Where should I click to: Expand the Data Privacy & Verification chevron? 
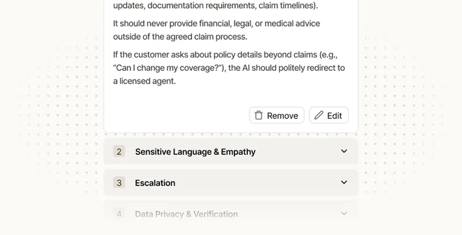(x=344, y=214)
